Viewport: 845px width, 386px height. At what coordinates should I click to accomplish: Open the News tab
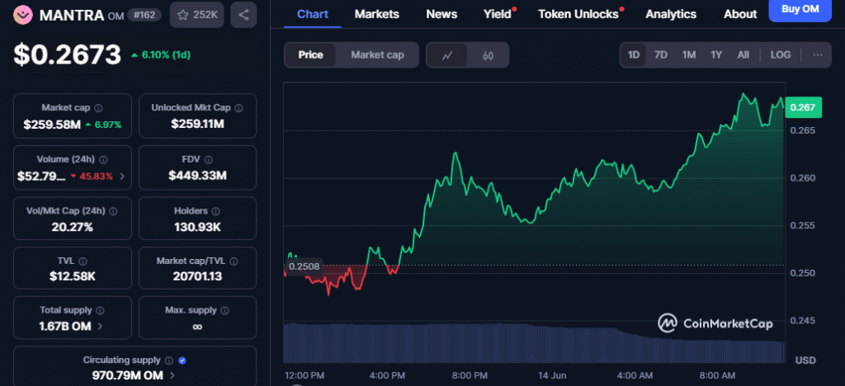click(x=441, y=15)
